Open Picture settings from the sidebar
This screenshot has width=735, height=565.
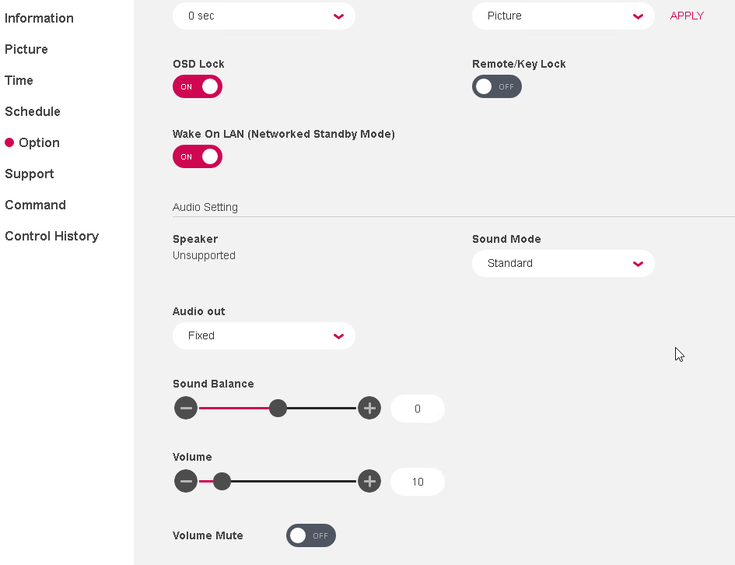tap(26, 49)
